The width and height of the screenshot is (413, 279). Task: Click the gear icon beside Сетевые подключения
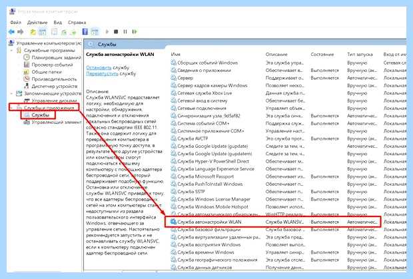[173, 108]
